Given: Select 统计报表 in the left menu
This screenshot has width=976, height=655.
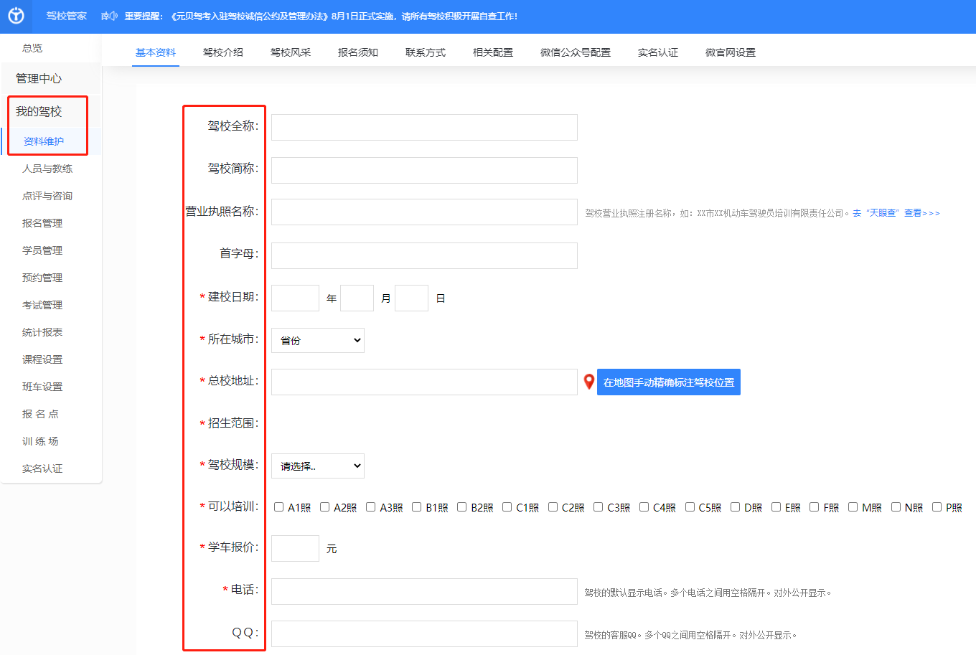Looking at the screenshot, I should click(42, 332).
